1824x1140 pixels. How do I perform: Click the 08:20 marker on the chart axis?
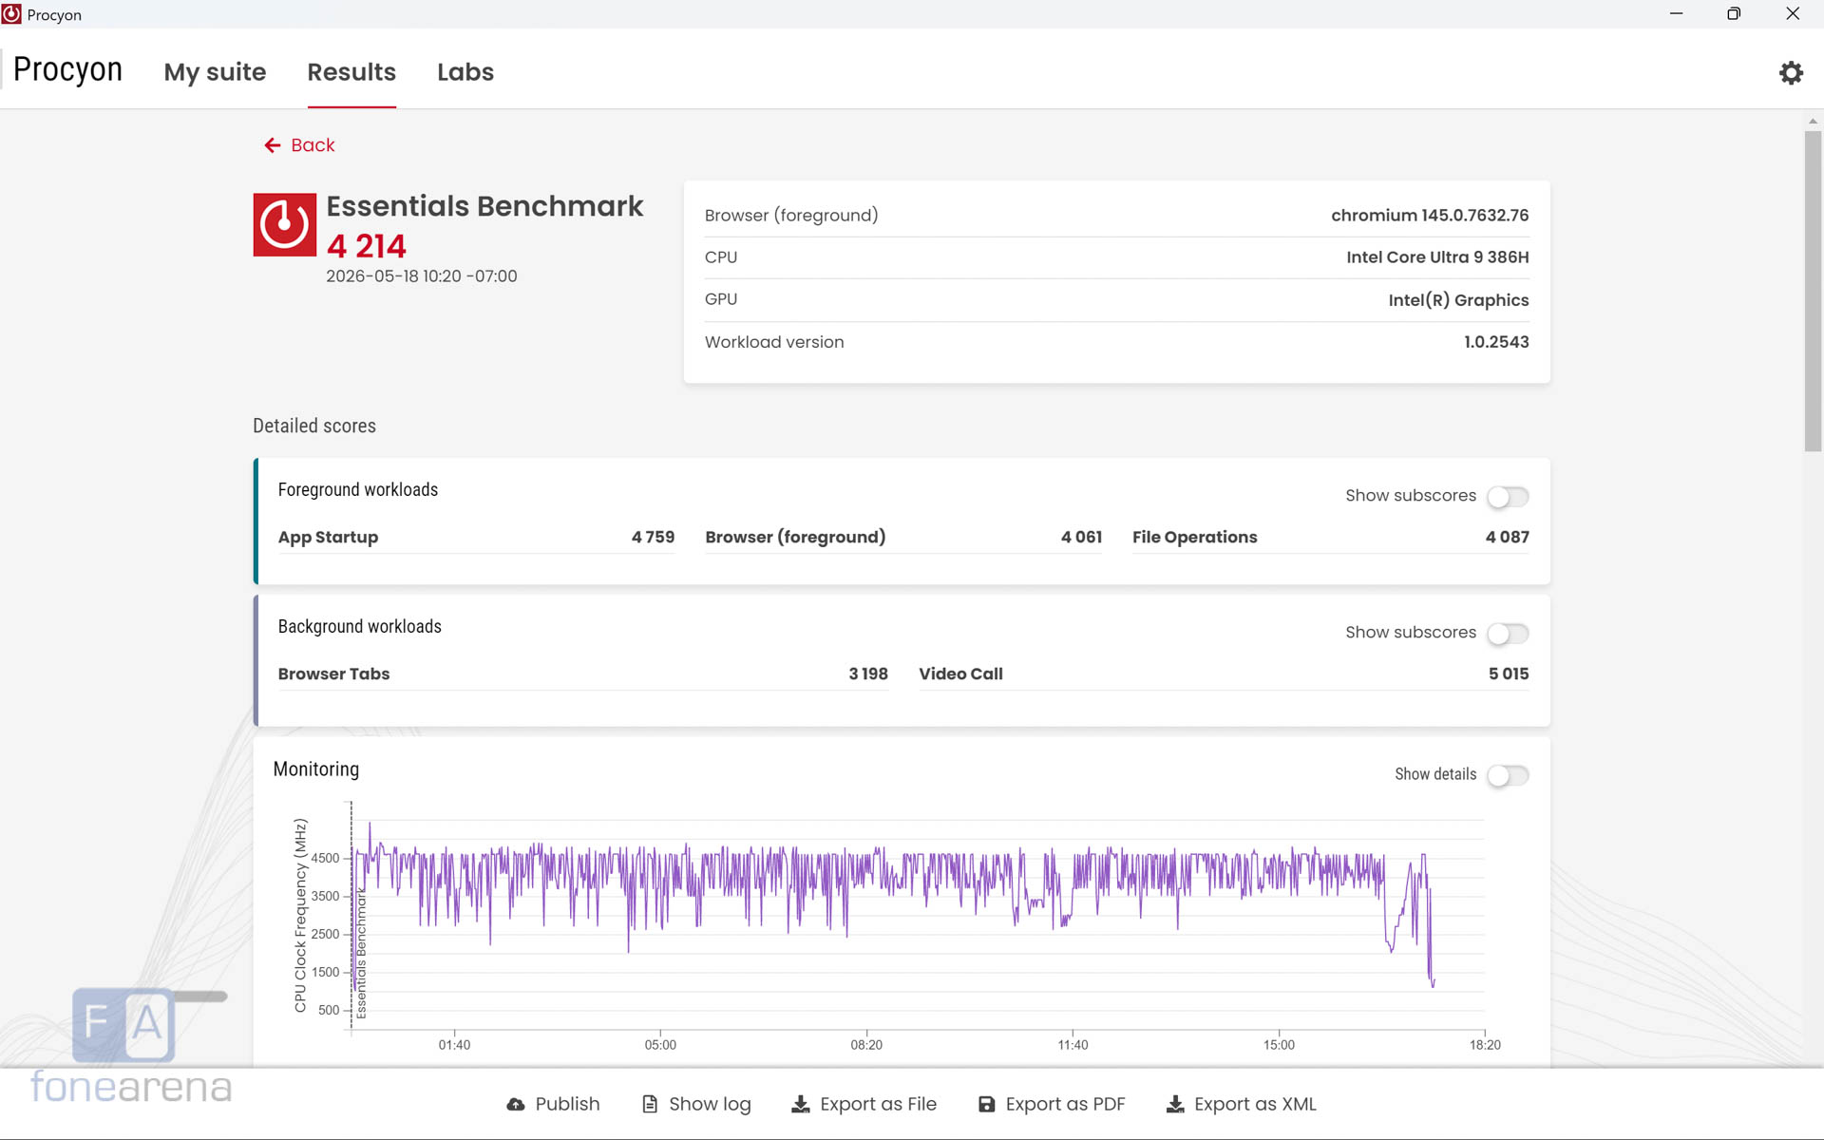[x=866, y=1045]
